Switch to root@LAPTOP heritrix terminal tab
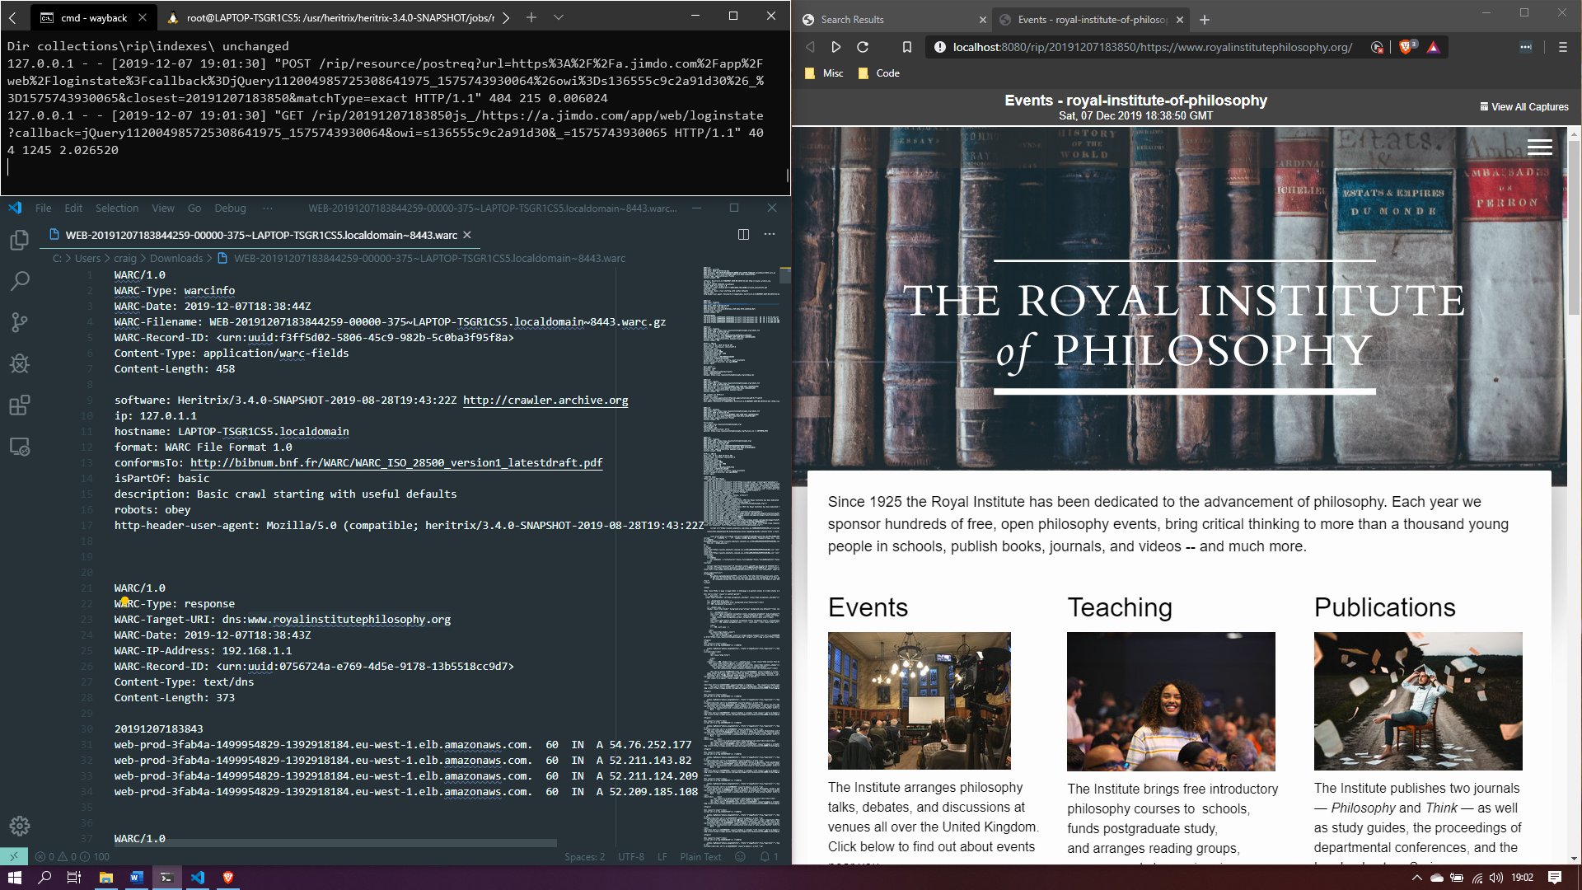This screenshot has height=890, width=1582. coord(330,17)
